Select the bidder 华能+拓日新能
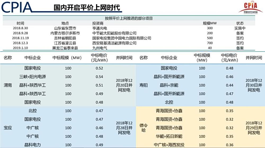 coord(169,136)
